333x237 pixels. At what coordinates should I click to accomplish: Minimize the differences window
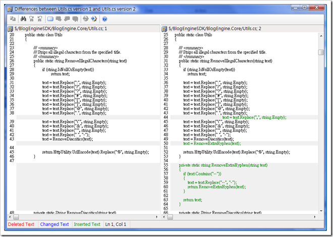tap(295, 8)
